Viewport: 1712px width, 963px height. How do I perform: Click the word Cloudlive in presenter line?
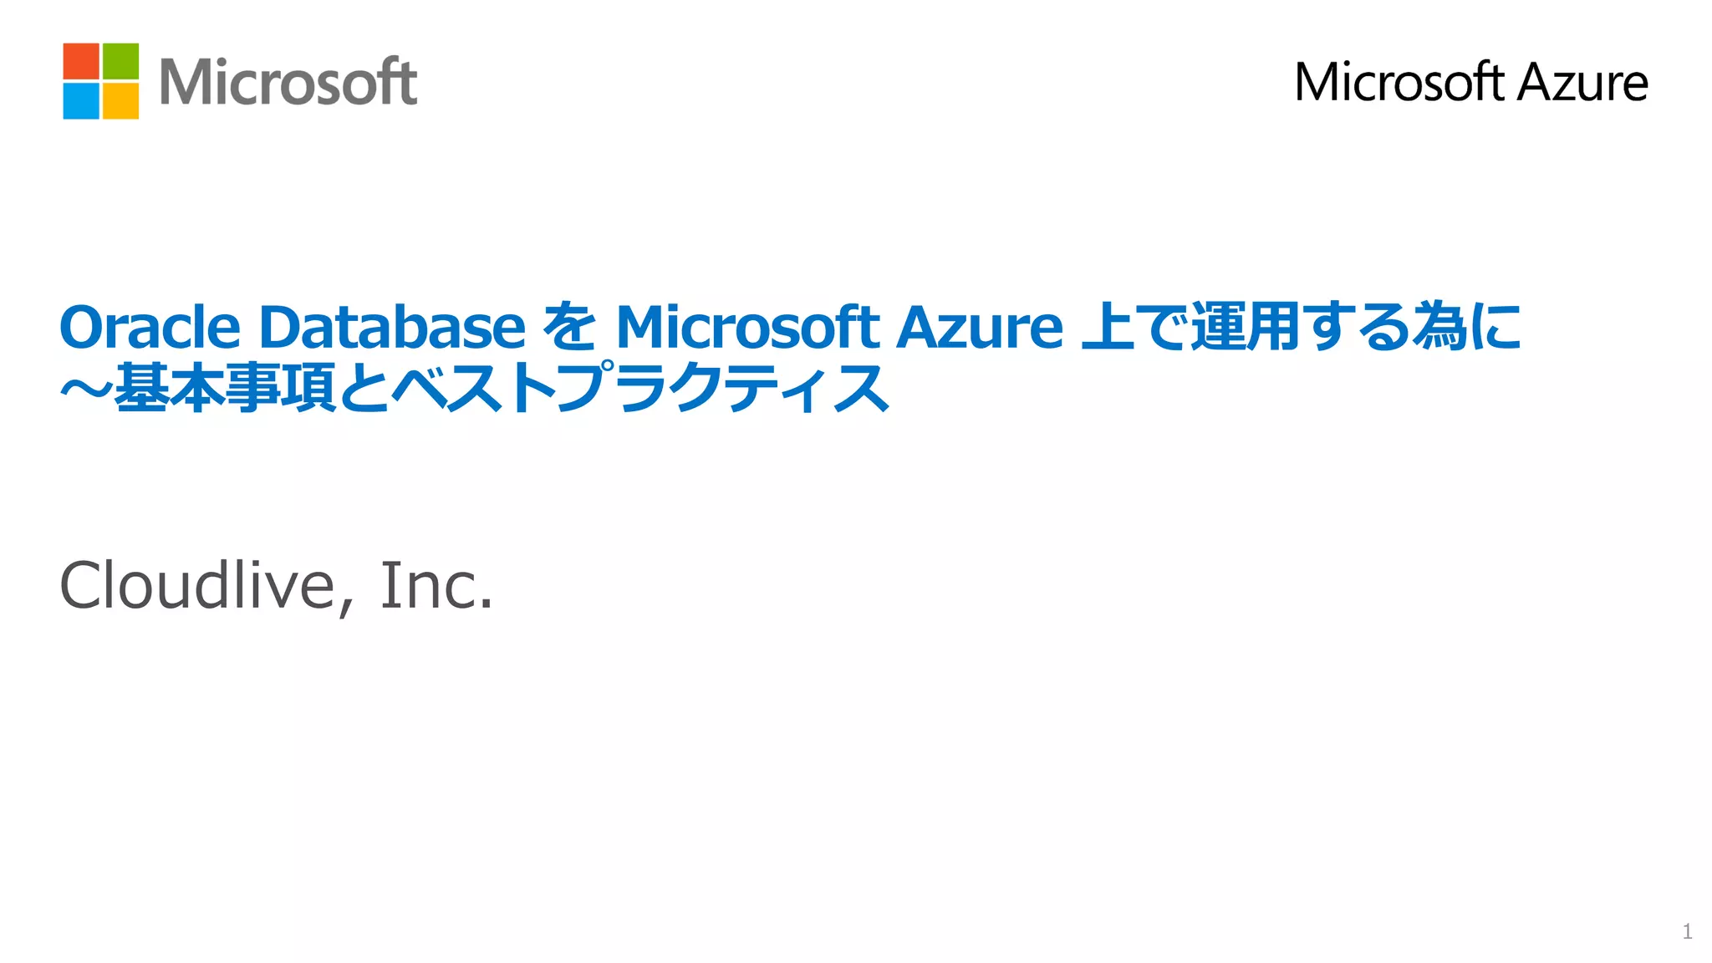(197, 585)
